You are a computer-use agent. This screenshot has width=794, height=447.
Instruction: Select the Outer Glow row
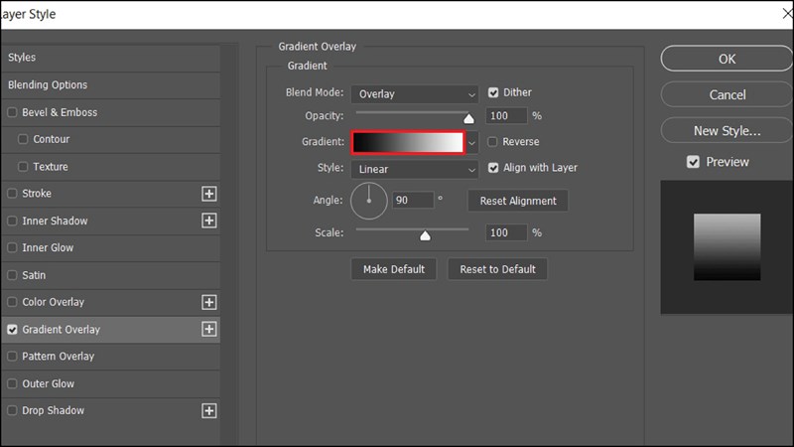pyautogui.click(x=110, y=383)
